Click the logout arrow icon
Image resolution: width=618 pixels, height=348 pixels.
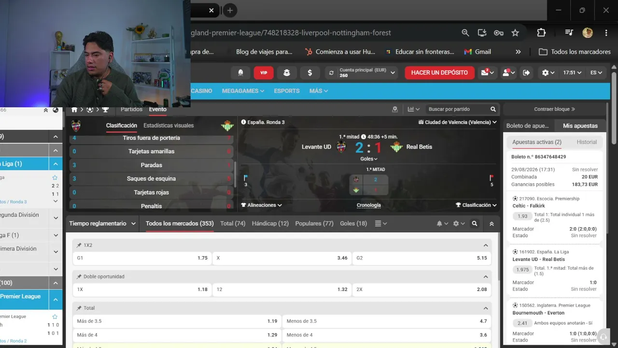[x=526, y=72]
